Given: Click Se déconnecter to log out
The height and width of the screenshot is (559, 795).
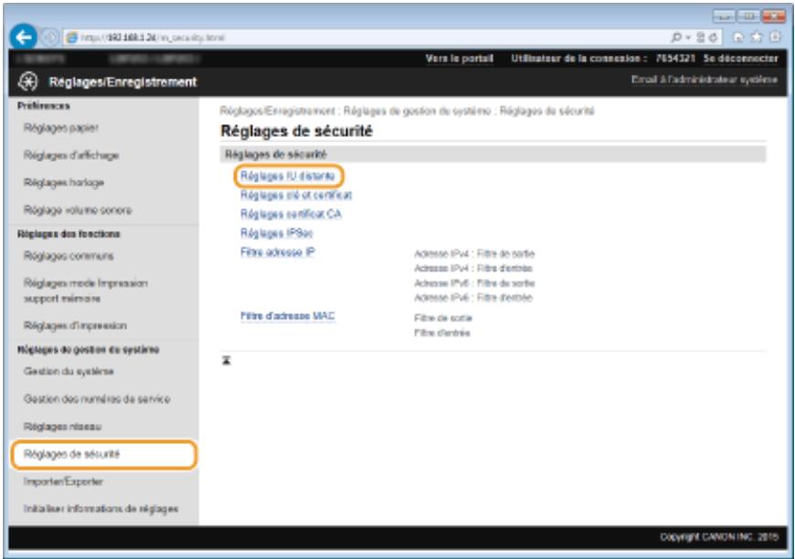Looking at the screenshot, I should pos(740,58).
